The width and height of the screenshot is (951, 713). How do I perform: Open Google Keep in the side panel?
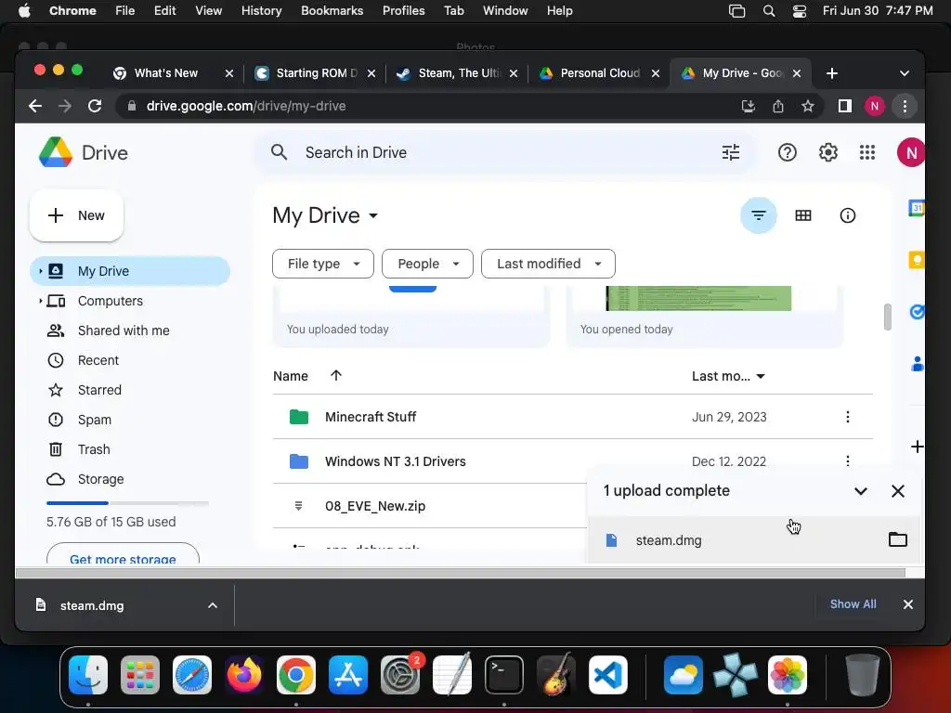[x=917, y=260]
